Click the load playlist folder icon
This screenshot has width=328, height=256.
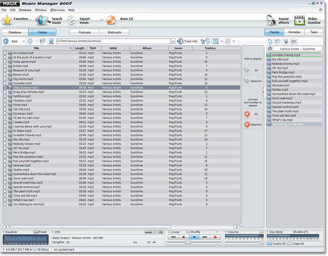click(278, 41)
